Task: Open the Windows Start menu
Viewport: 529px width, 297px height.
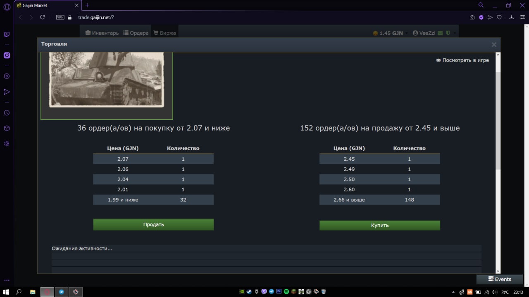Action: click(x=6, y=292)
